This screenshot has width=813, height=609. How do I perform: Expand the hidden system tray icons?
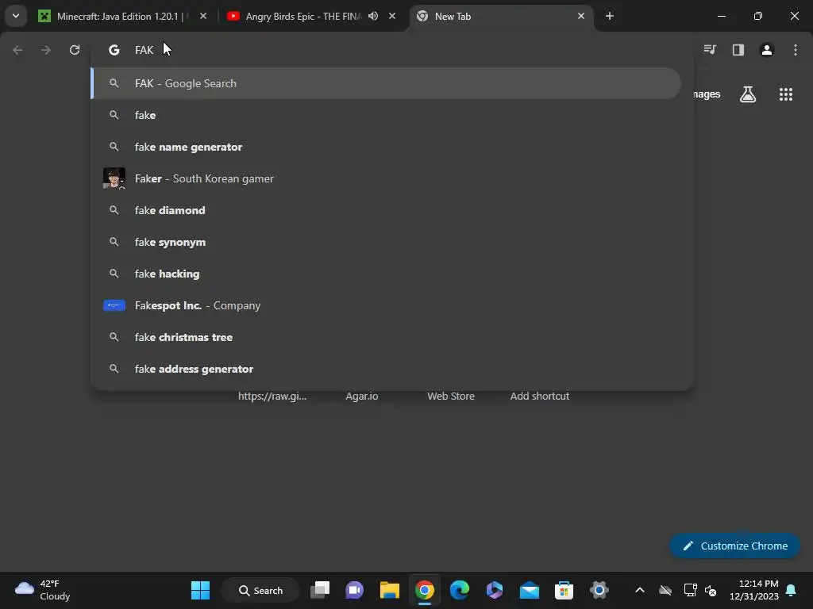(640, 590)
